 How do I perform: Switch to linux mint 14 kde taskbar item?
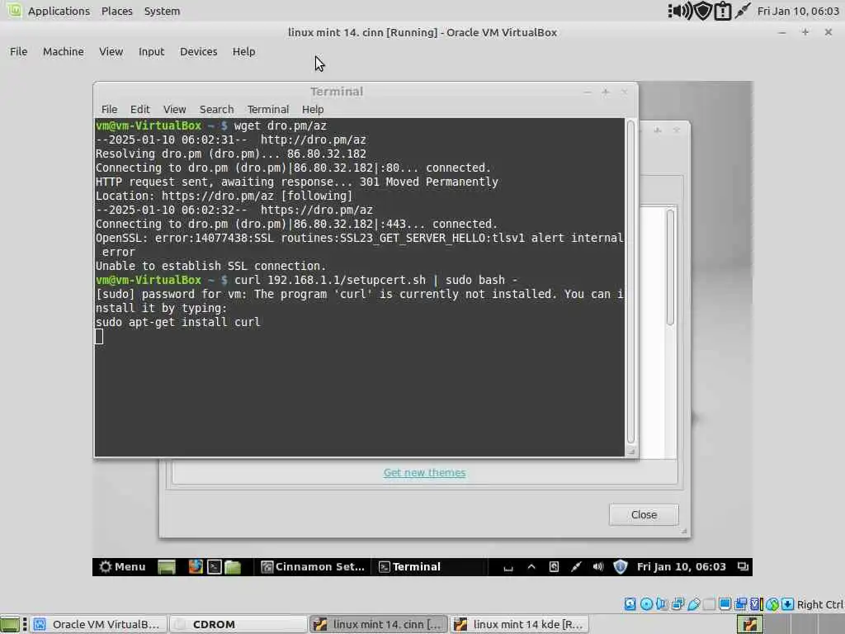518,624
